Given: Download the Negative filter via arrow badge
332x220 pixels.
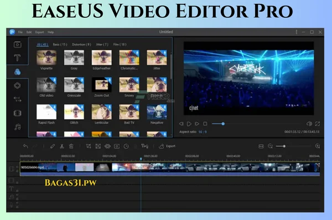Looking at the screenshot, I should (164, 107).
